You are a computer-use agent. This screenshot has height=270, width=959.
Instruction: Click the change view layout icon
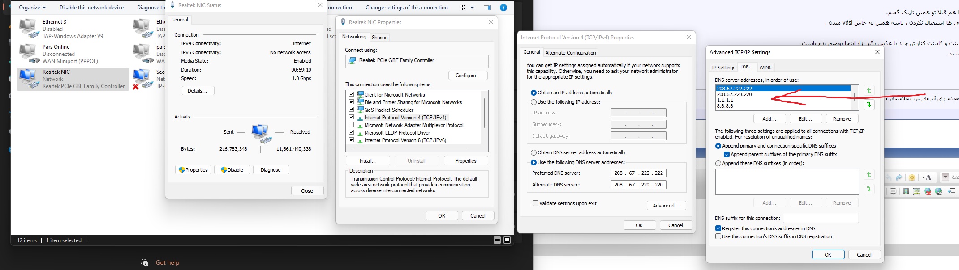pyautogui.click(x=463, y=8)
